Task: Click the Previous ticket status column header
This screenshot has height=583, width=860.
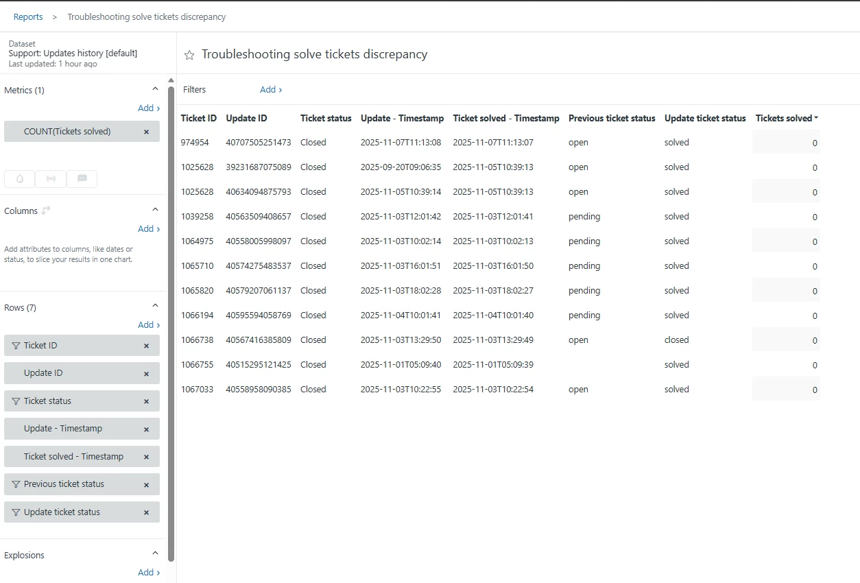Action: coord(612,119)
